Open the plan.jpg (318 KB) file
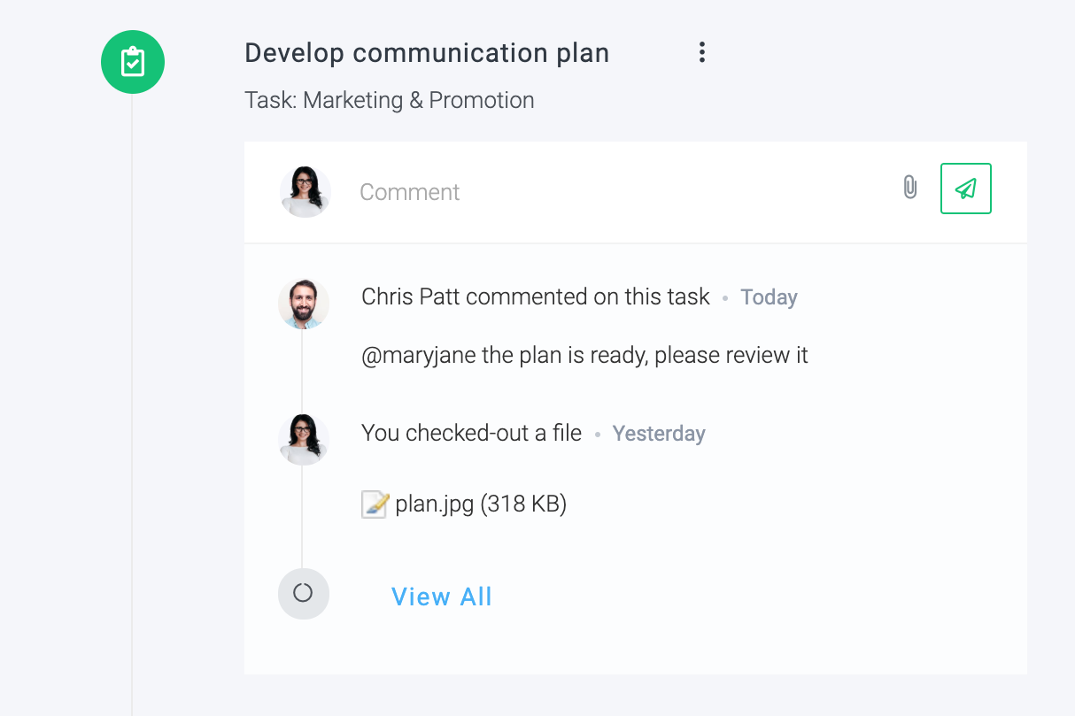Image resolution: width=1075 pixels, height=716 pixels. [x=481, y=504]
